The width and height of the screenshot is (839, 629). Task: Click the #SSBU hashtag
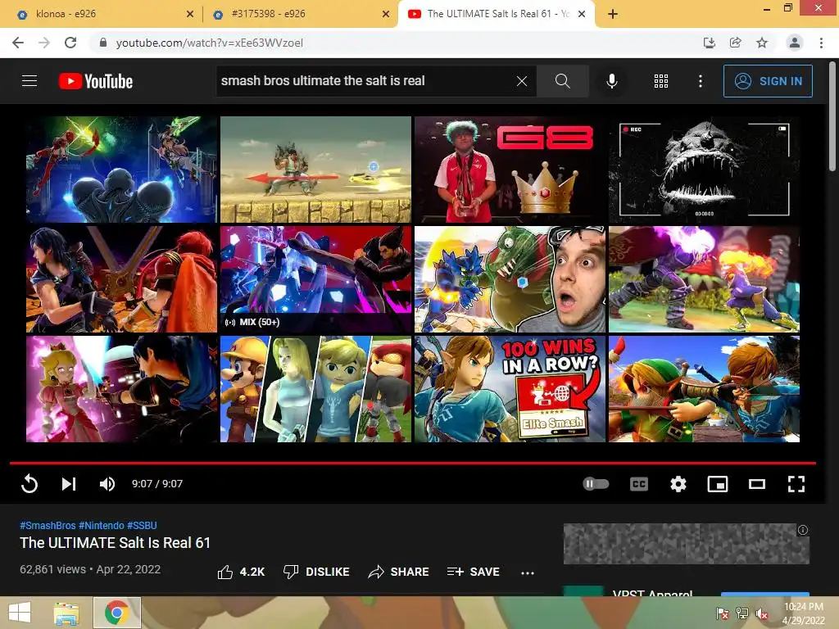tap(142, 525)
